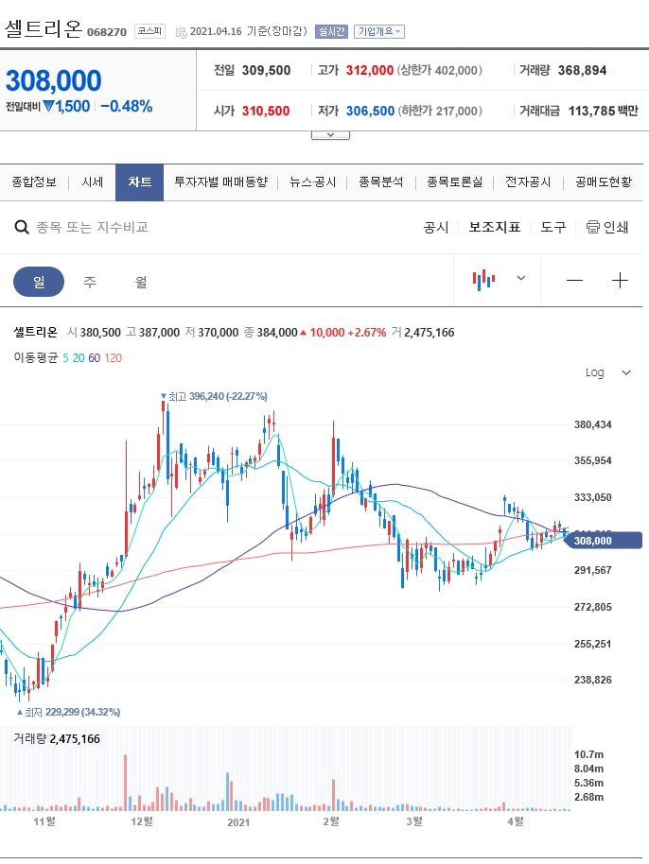Zoom in chart with plus icon
649x864 pixels.
(620, 281)
